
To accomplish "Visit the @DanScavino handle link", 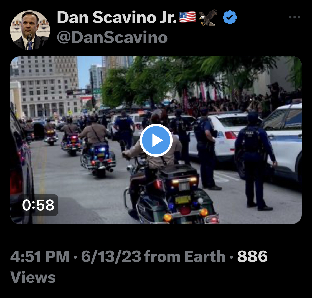I will [x=112, y=37].
